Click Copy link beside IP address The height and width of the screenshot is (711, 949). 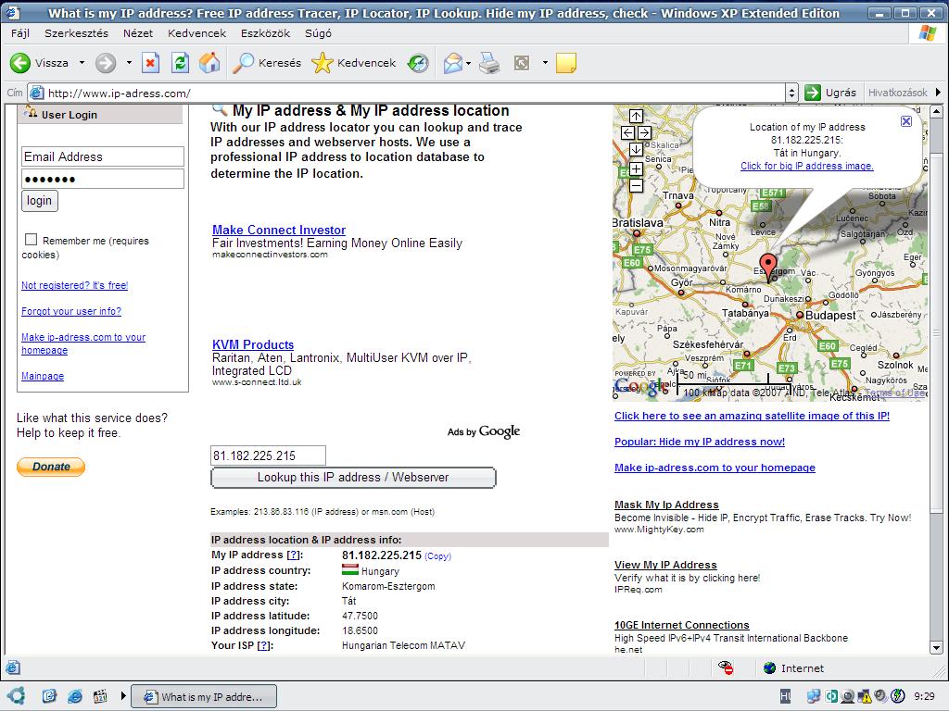(437, 556)
